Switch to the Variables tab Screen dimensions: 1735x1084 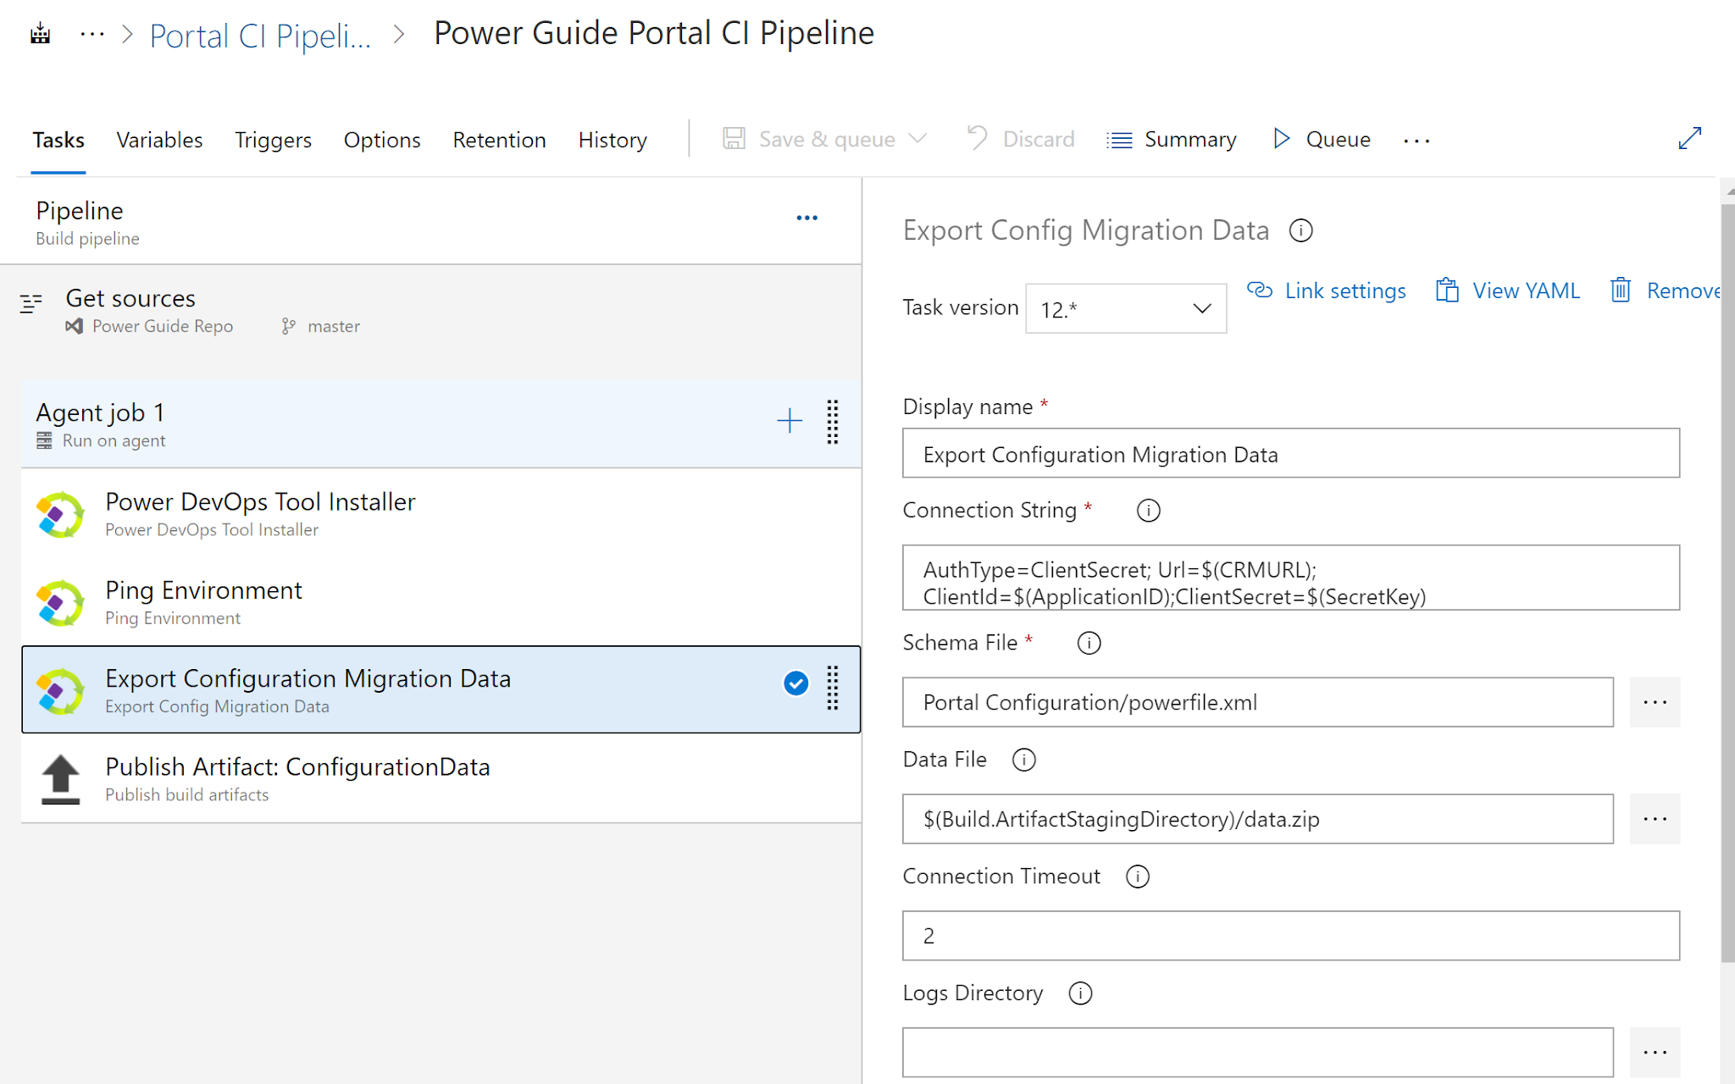click(x=159, y=140)
